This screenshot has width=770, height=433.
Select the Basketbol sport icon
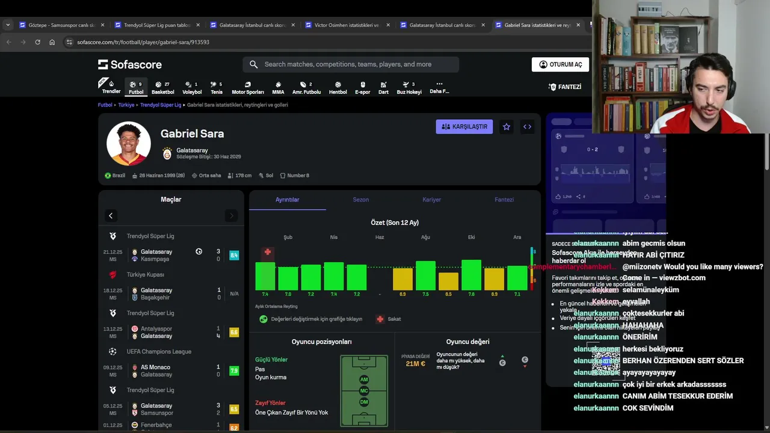[x=162, y=88]
